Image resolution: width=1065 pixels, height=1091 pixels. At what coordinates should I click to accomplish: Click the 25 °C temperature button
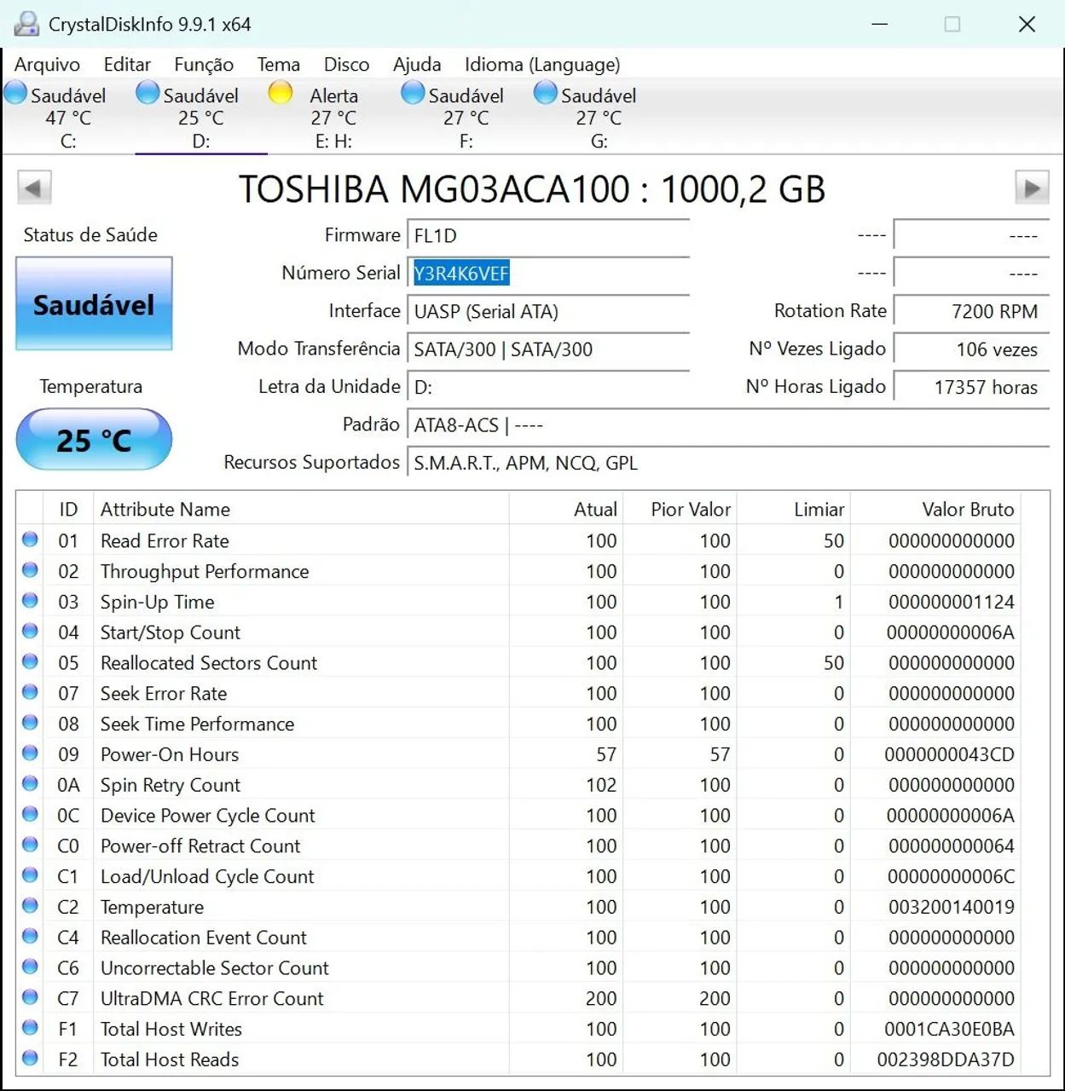pos(94,440)
